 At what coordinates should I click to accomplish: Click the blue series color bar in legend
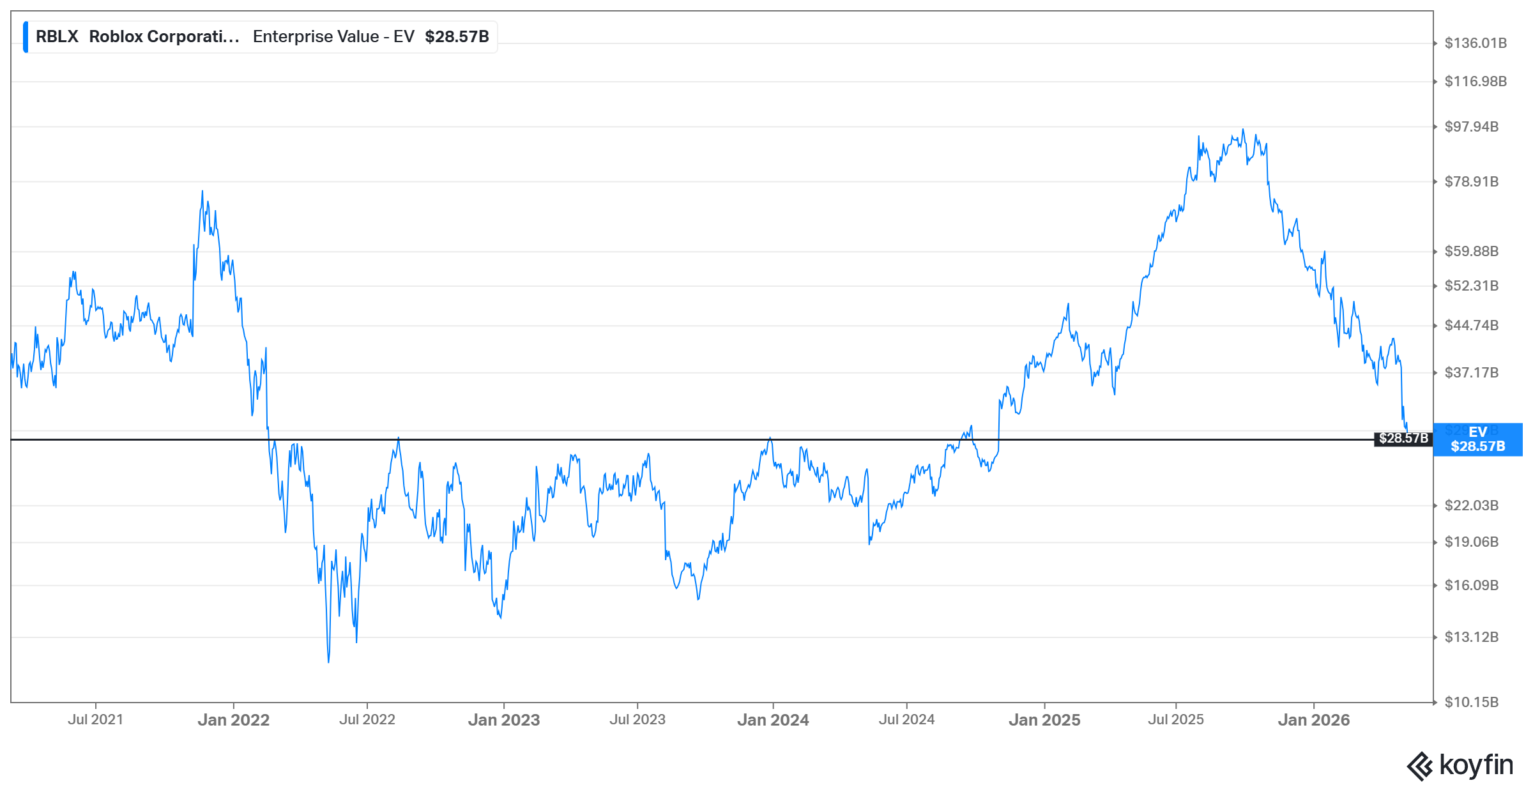pyautogui.click(x=26, y=37)
